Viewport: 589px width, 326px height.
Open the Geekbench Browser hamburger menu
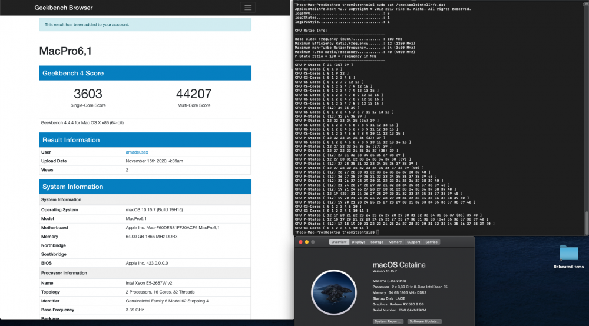pos(247,8)
